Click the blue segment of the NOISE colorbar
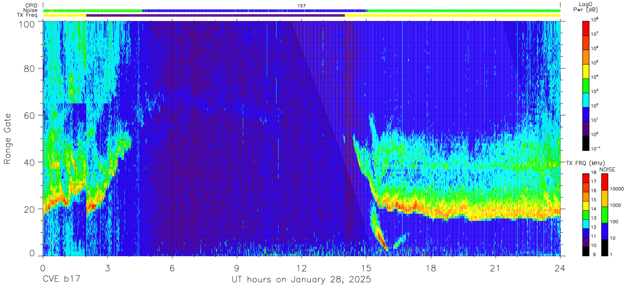The height and width of the screenshot is (290, 630). point(604,231)
